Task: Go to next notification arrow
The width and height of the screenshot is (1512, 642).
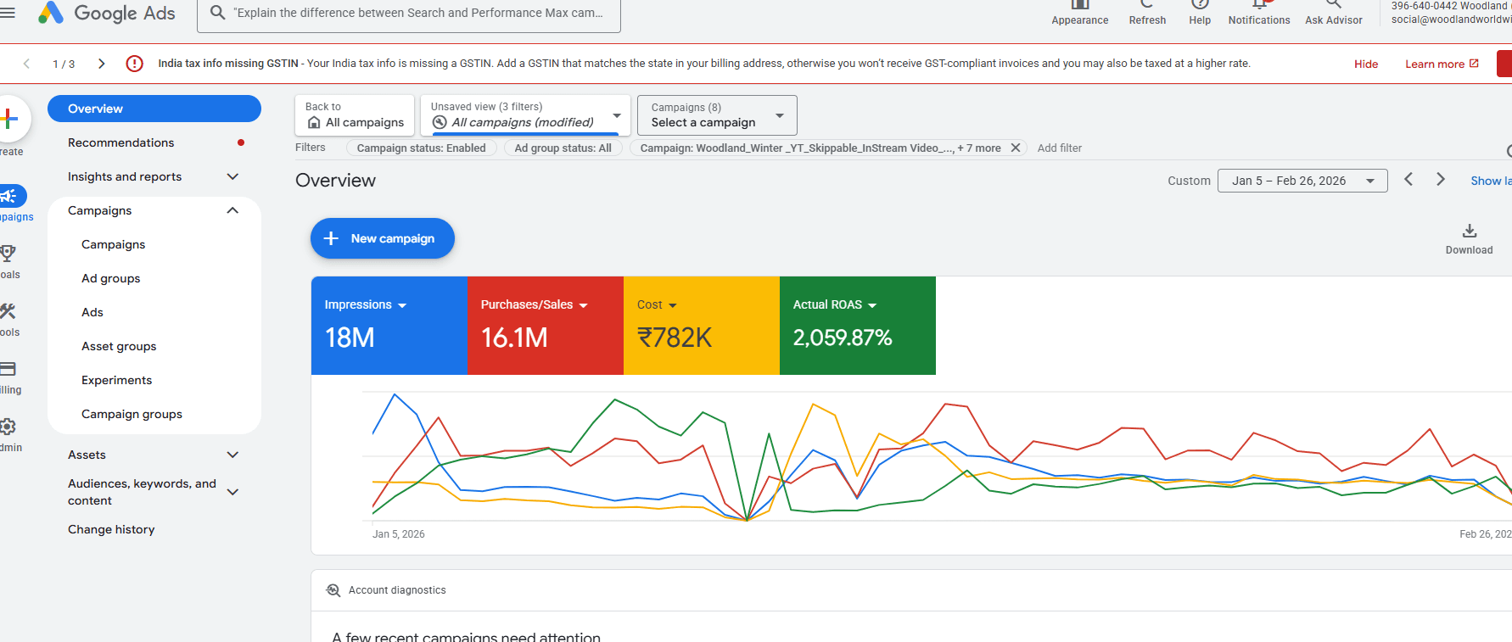Action: pyautogui.click(x=102, y=64)
